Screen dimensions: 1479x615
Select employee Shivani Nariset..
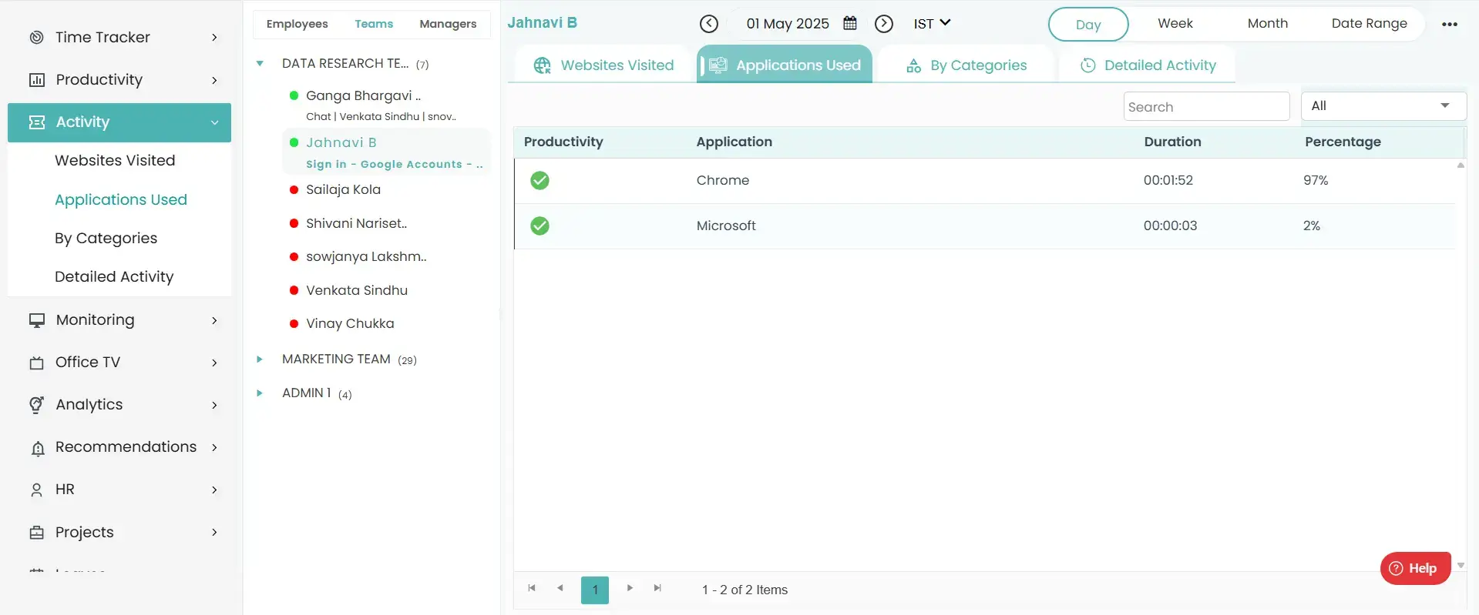356,224
